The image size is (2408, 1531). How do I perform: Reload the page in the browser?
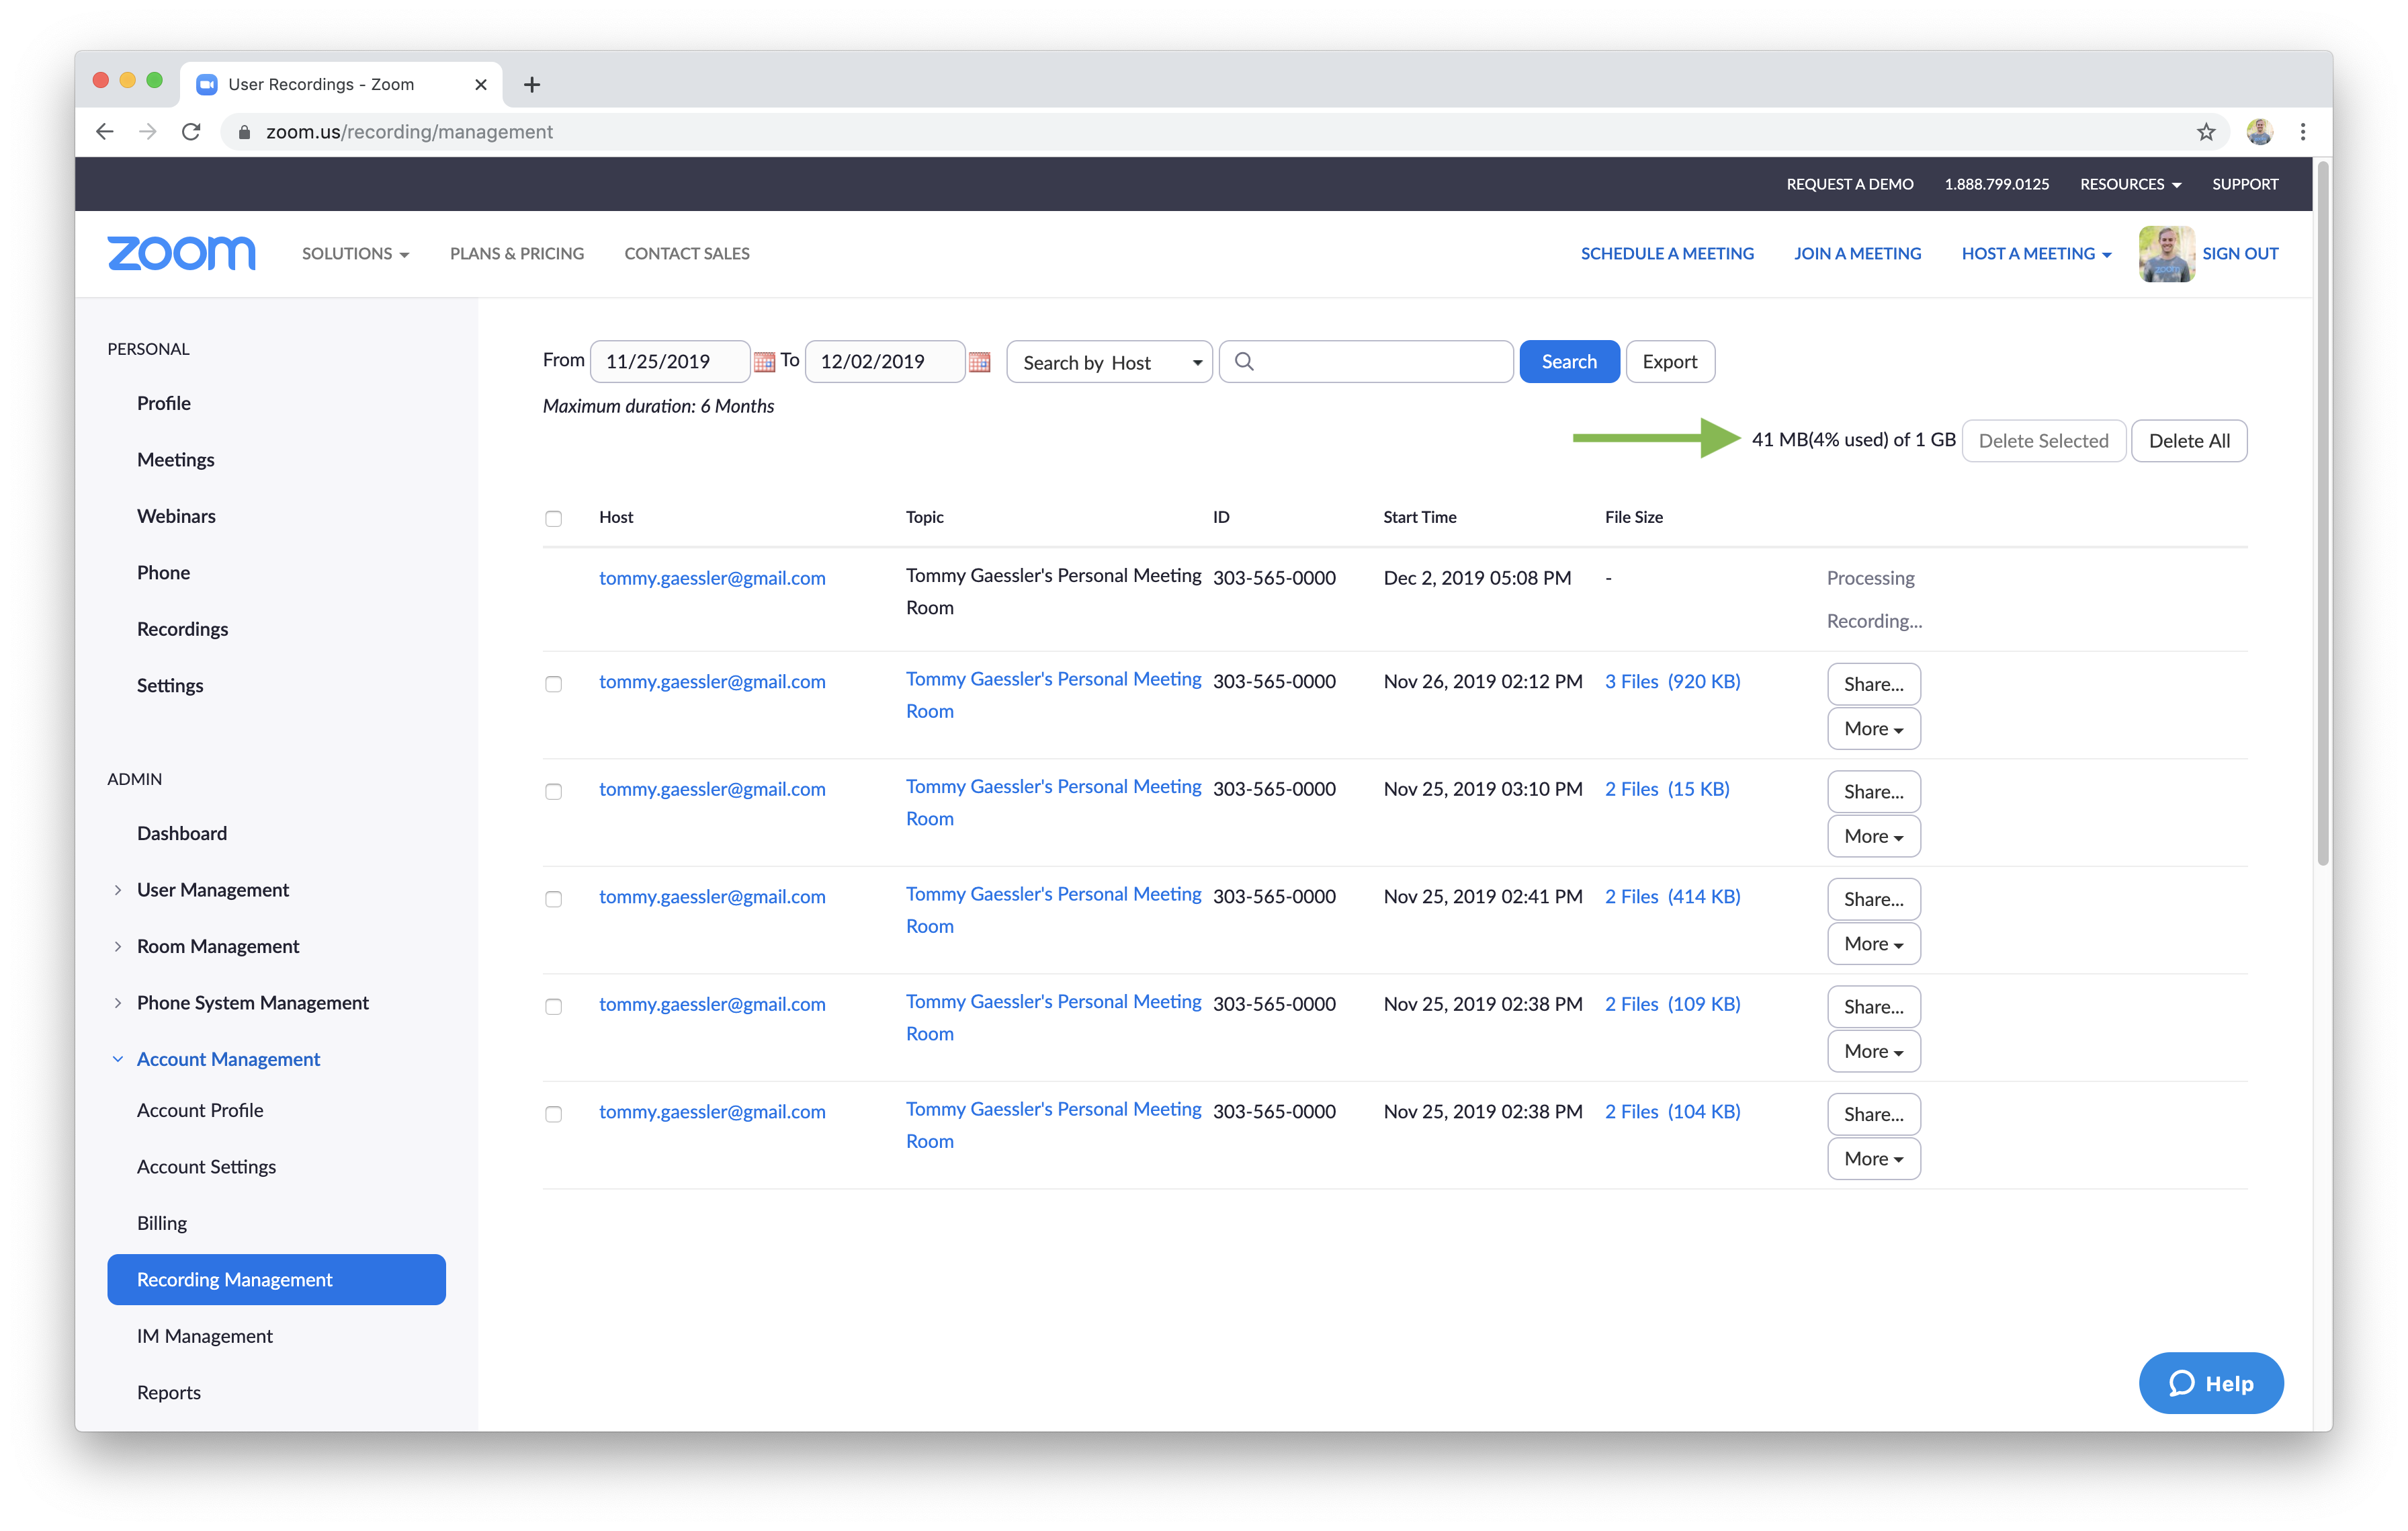pos(191,132)
